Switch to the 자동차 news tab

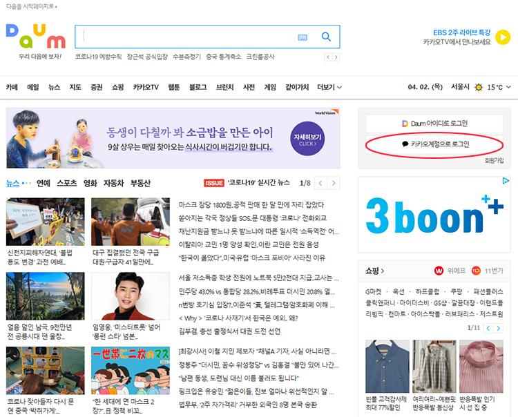click(114, 183)
